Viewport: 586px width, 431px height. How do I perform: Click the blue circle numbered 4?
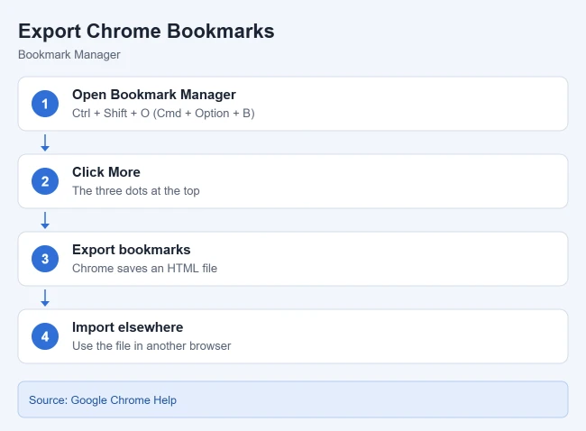[45, 336]
